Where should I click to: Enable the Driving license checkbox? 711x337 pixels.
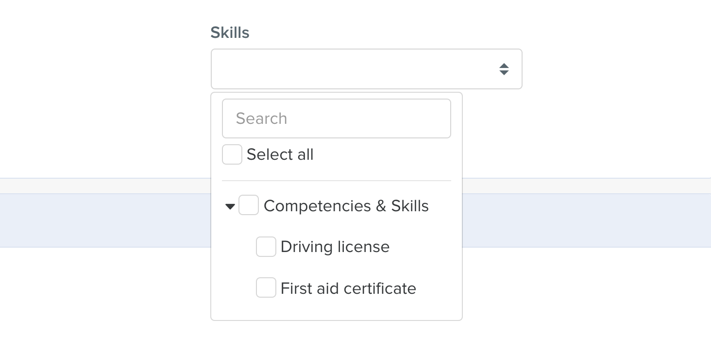tap(266, 247)
